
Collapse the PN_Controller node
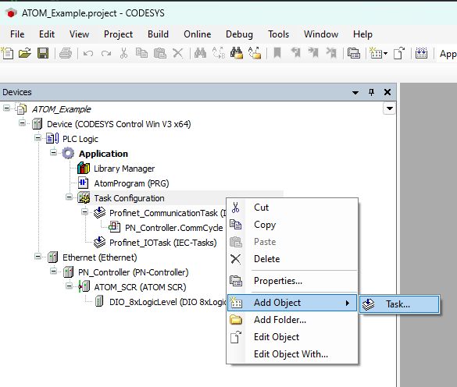click(x=53, y=272)
